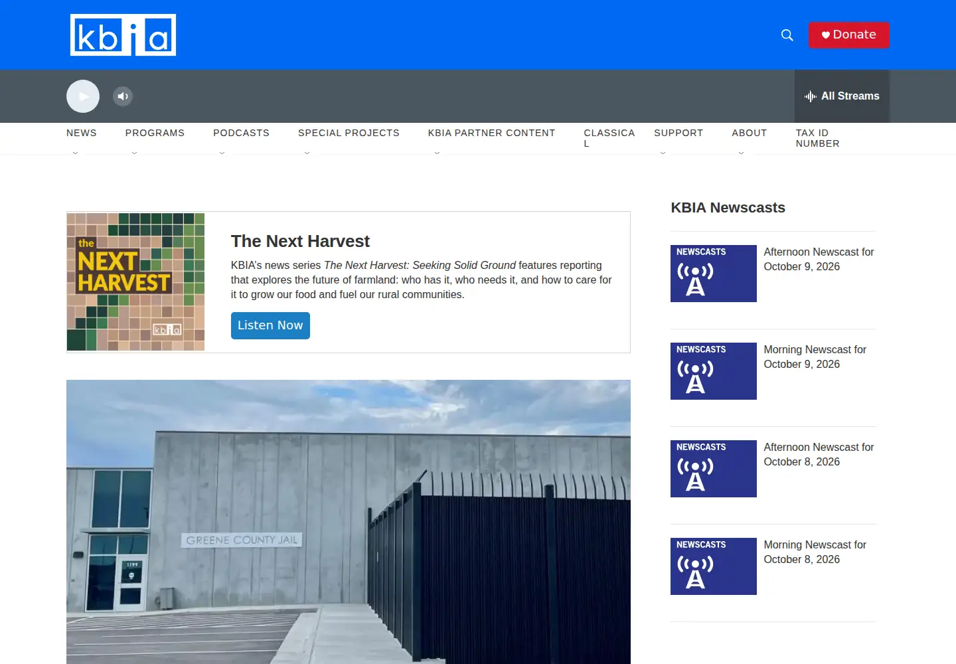956x664 pixels.
Task: Click Newscasts icon for Morning October 8
Action: pos(714,566)
